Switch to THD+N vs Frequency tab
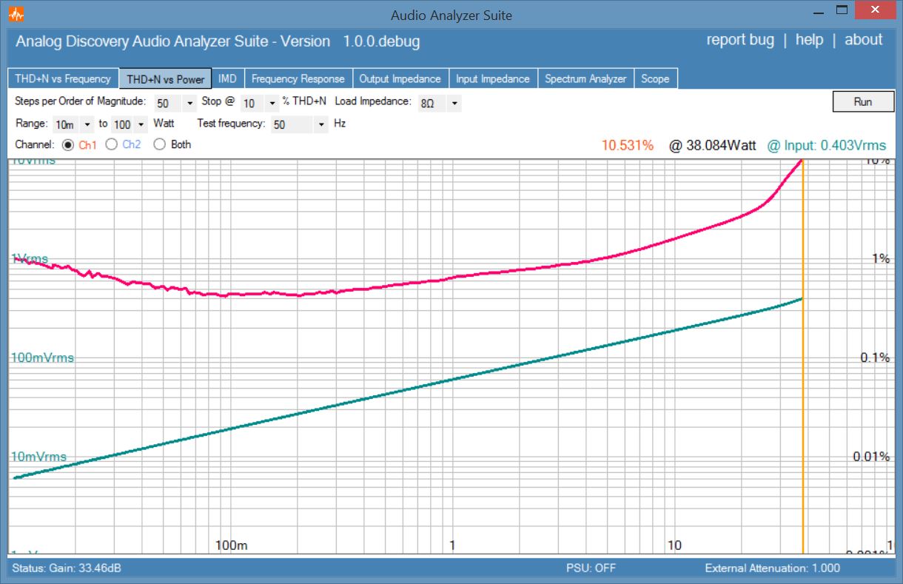Viewport: 903px width, 584px height. tap(63, 78)
